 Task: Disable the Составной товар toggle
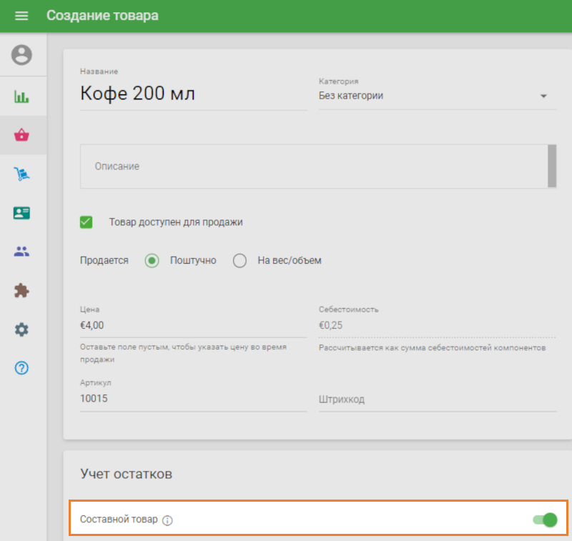click(545, 520)
